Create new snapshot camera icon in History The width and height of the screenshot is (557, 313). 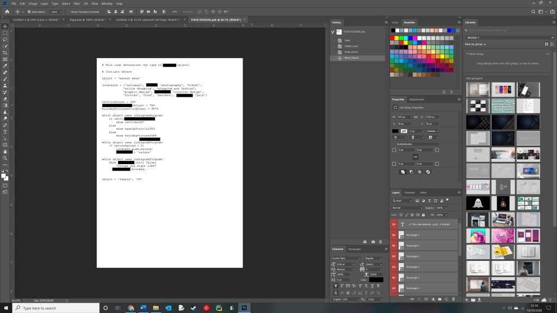click(373, 241)
